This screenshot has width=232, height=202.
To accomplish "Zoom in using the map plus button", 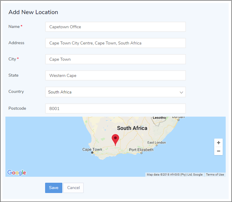I will point(218,143).
